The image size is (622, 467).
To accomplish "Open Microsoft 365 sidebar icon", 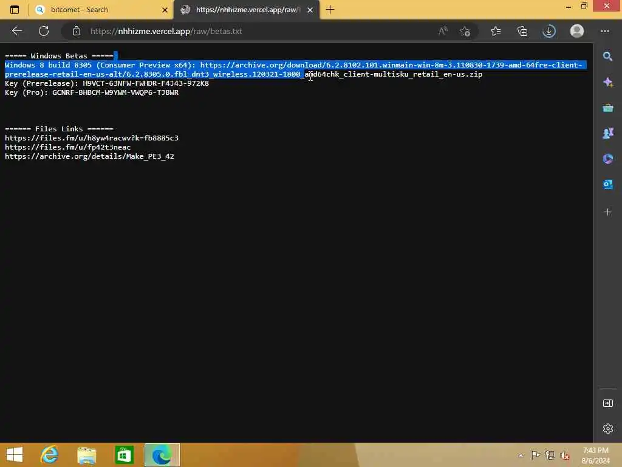I will click(x=607, y=159).
